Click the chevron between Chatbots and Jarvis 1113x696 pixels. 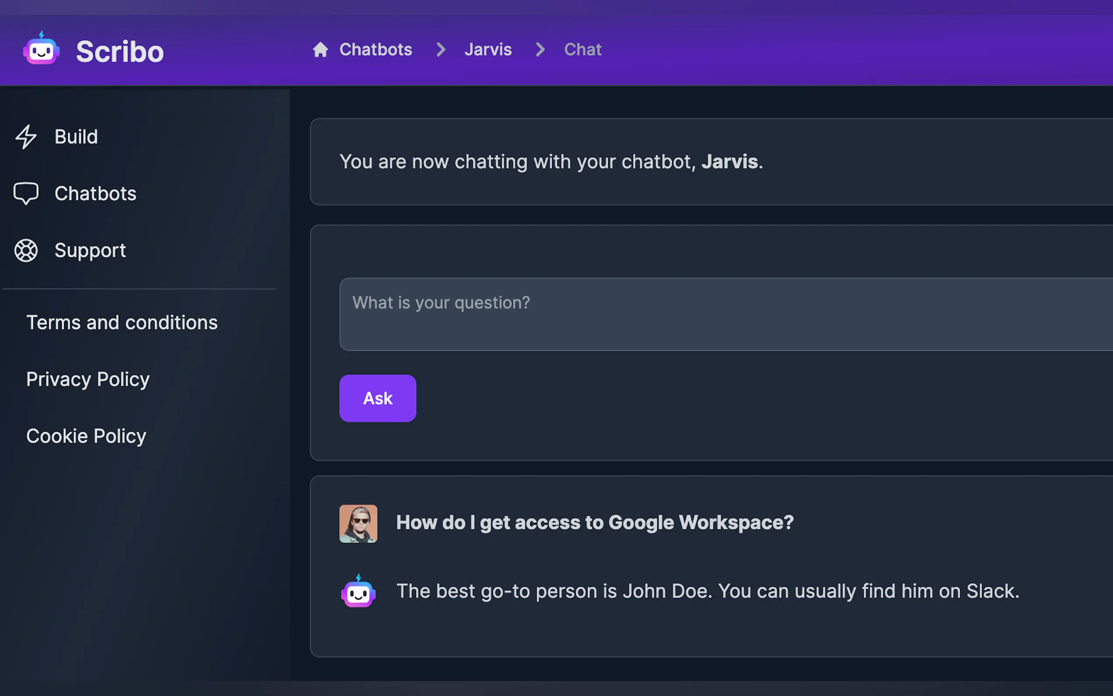[x=441, y=50]
